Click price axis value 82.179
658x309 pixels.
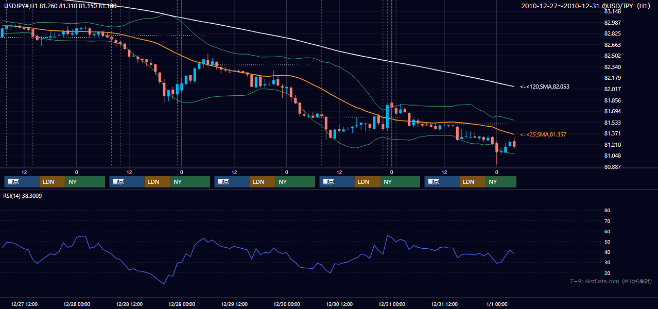coord(612,78)
